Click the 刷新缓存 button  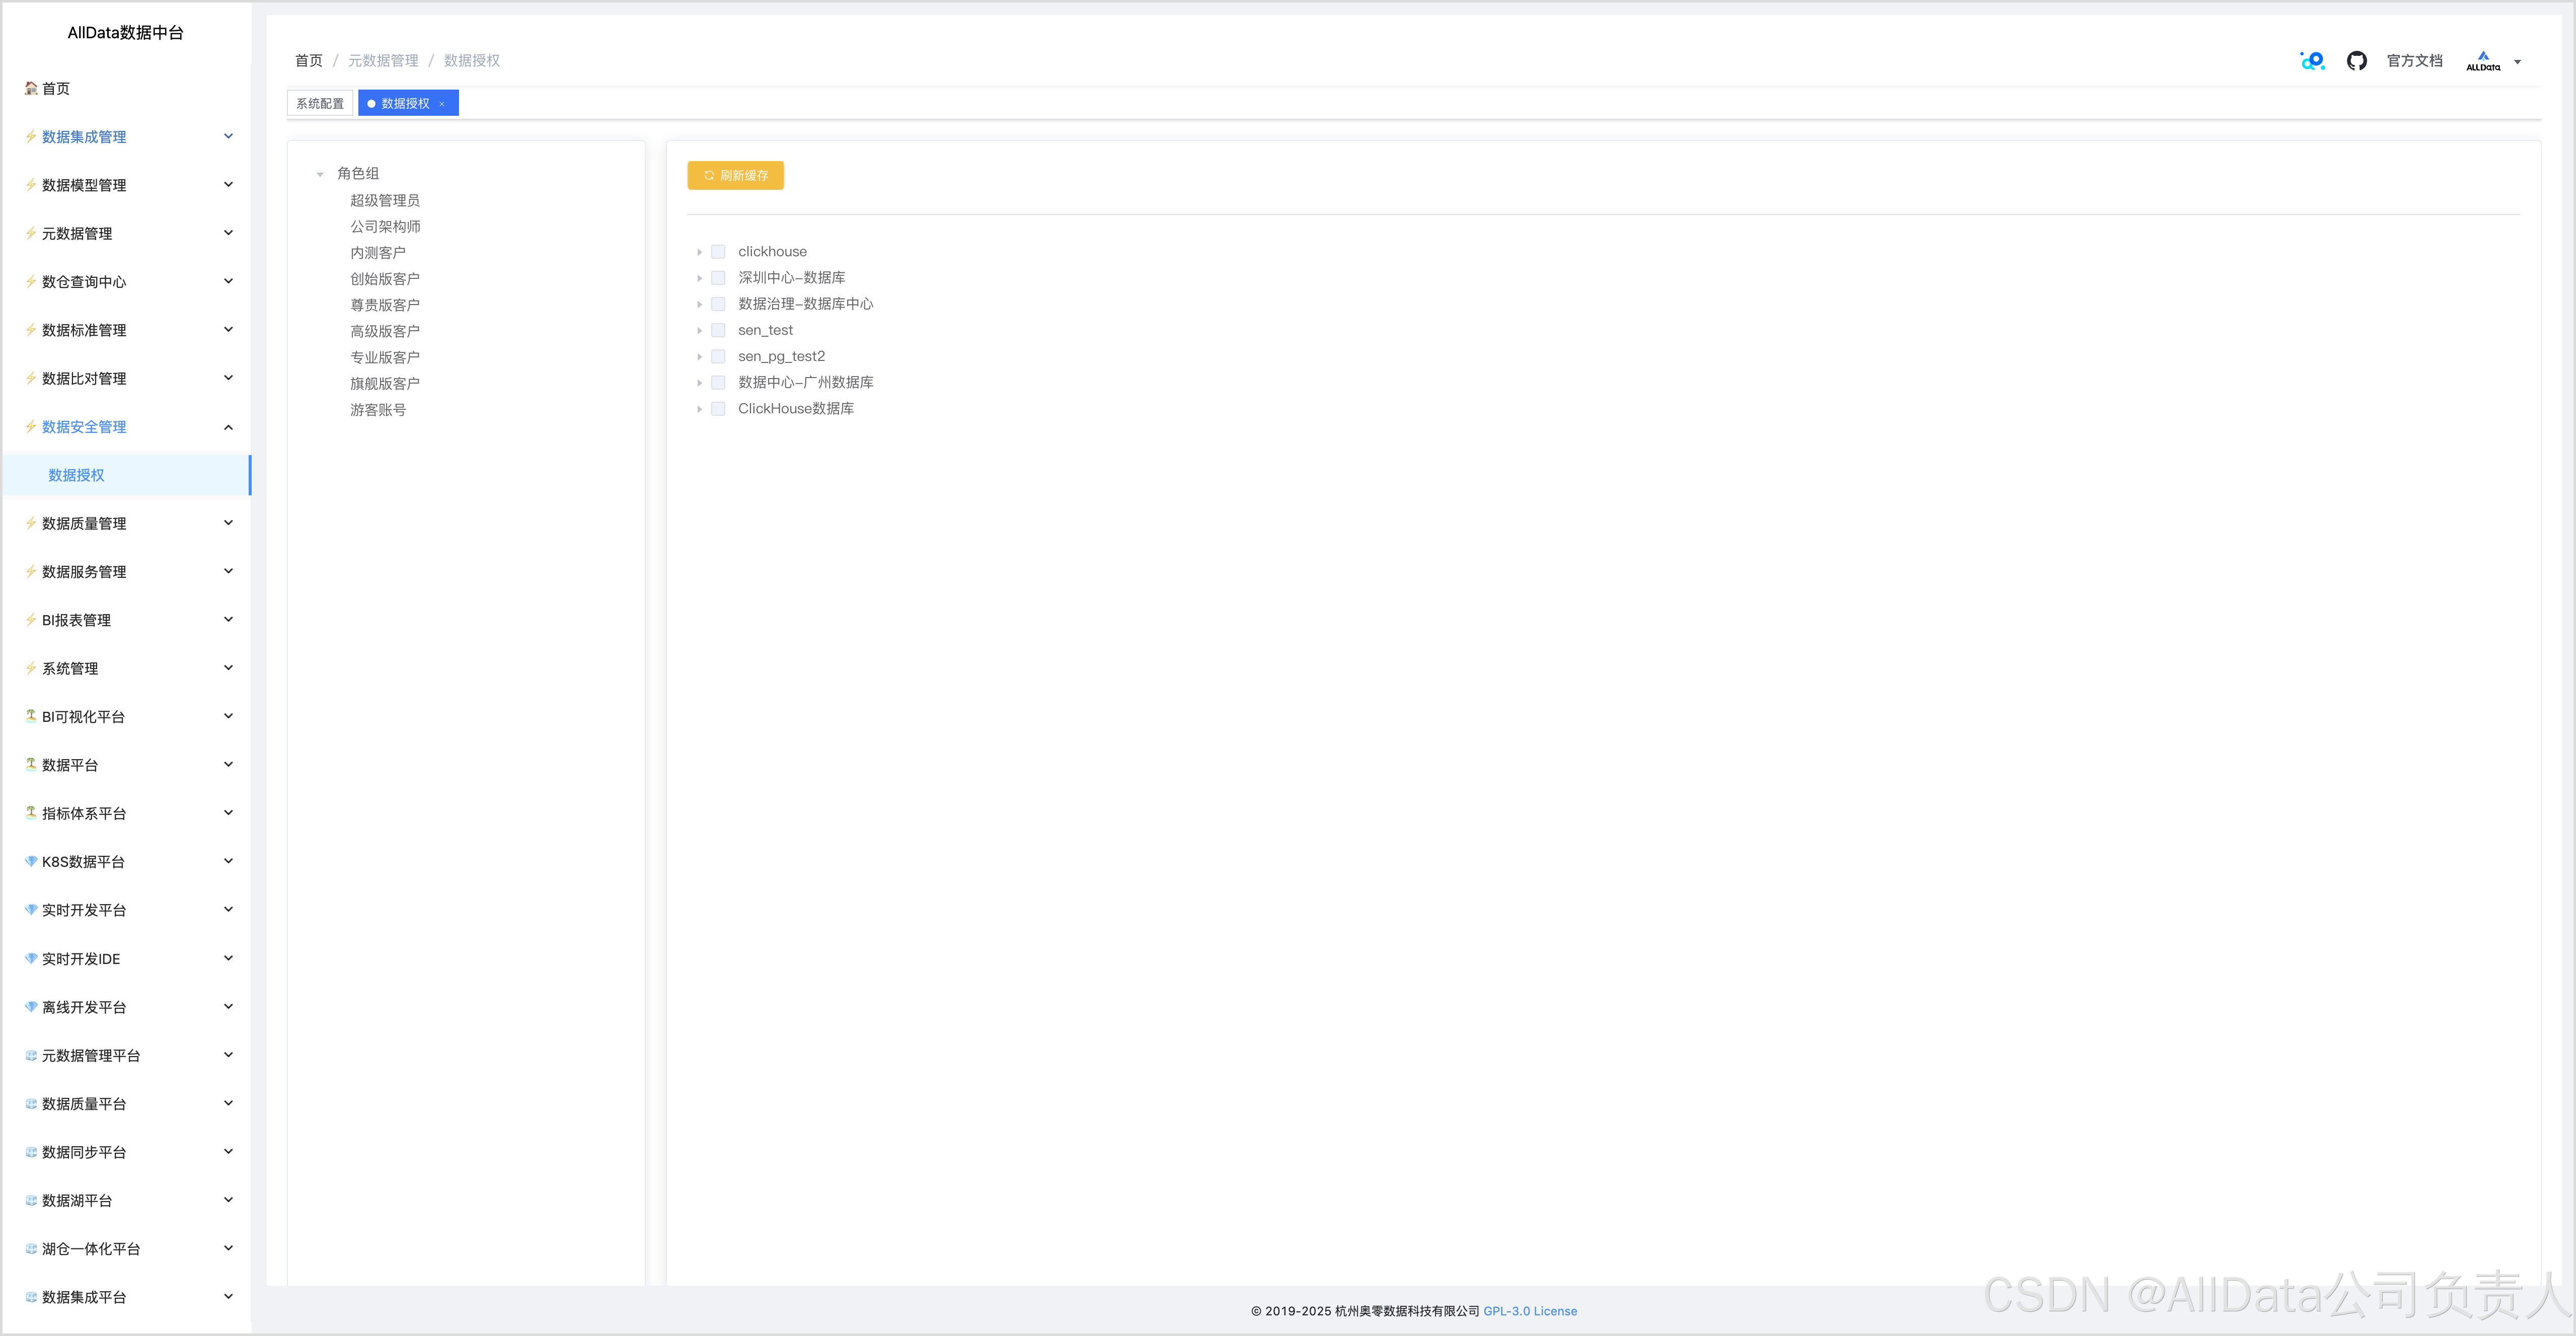735,175
